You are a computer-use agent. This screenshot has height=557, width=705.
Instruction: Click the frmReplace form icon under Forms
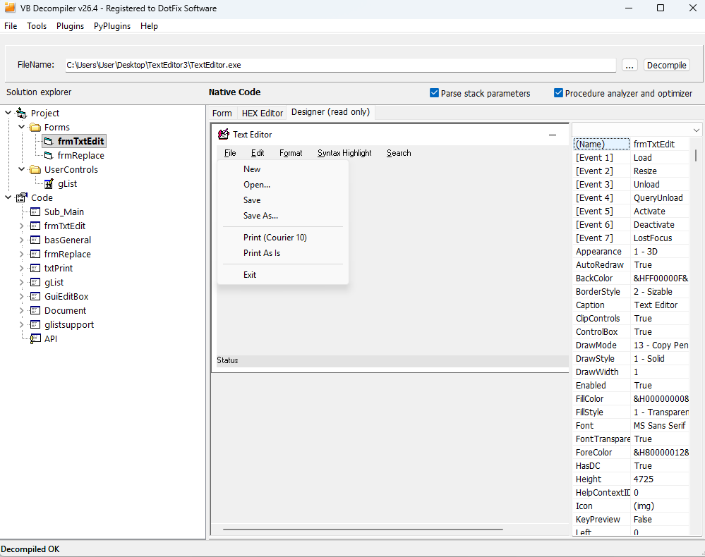pyautogui.click(x=49, y=155)
